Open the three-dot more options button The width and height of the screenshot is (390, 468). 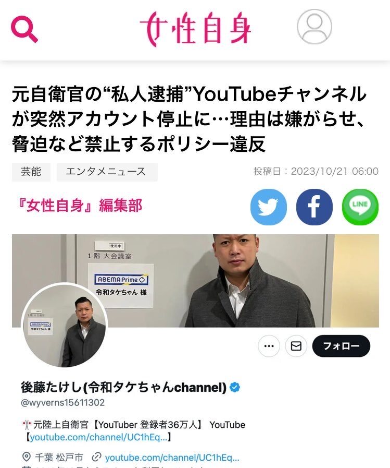269,346
